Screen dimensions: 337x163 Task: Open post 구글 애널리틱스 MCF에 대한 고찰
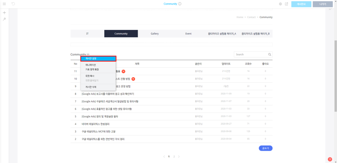tap(99, 131)
